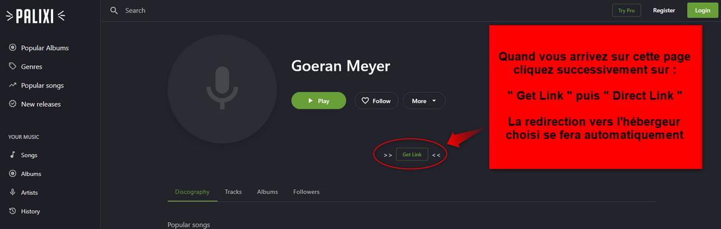Open the Followers tab
The image size is (721, 229).
tap(306, 192)
